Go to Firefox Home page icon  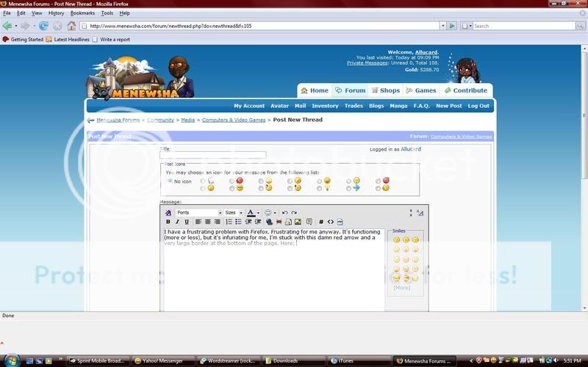tap(71, 26)
